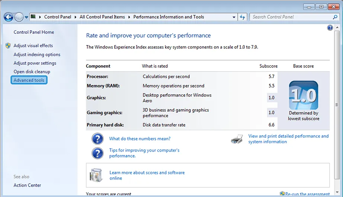Click the 1.0 base score badge

point(304,95)
